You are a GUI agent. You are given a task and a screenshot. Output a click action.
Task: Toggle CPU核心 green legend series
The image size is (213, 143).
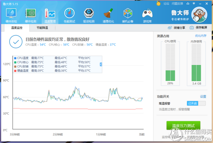pos(15,62)
